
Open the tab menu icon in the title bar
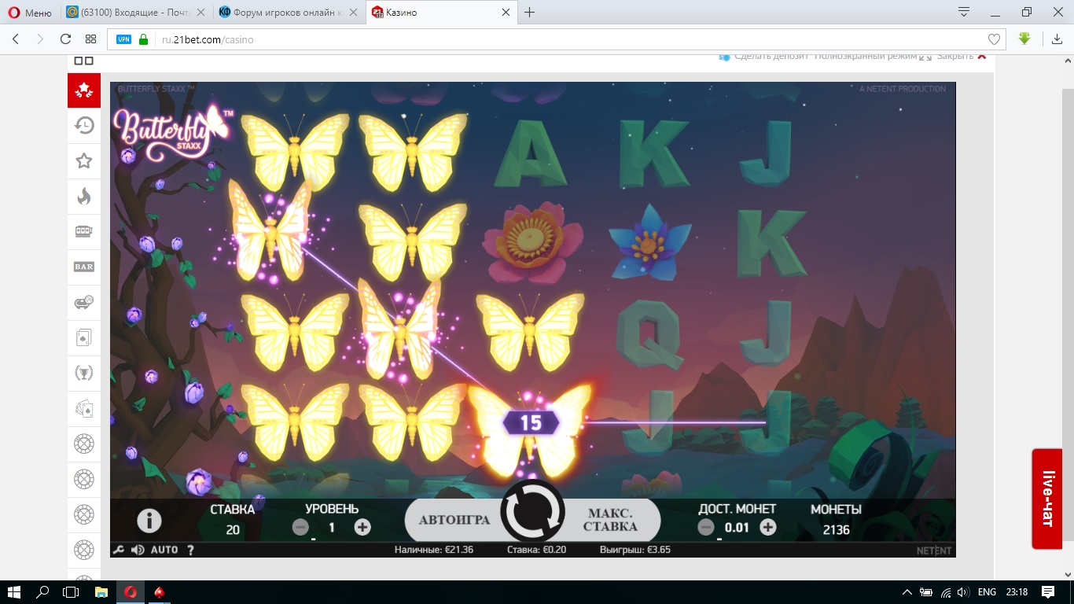point(964,12)
